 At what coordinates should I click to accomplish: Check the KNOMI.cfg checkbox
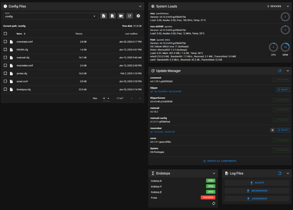tap(5, 50)
